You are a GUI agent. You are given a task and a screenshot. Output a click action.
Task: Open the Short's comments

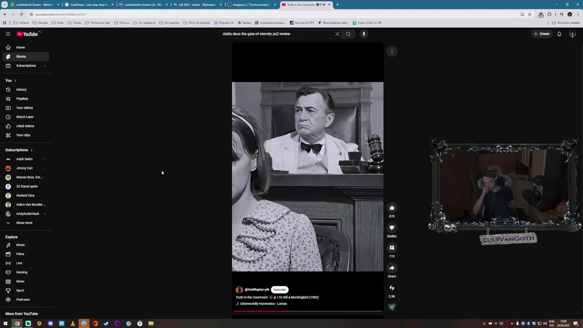[392, 248]
